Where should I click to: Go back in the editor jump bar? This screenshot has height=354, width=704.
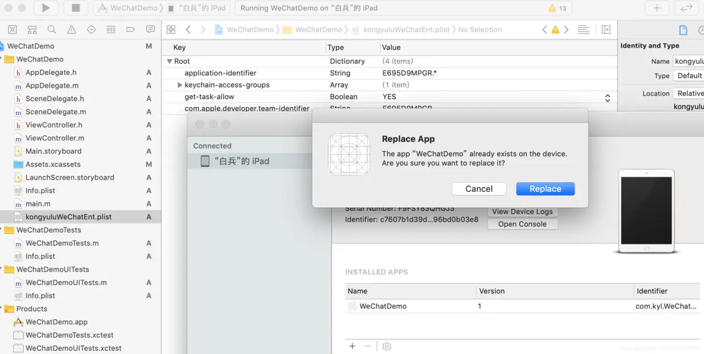(x=188, y=29)
